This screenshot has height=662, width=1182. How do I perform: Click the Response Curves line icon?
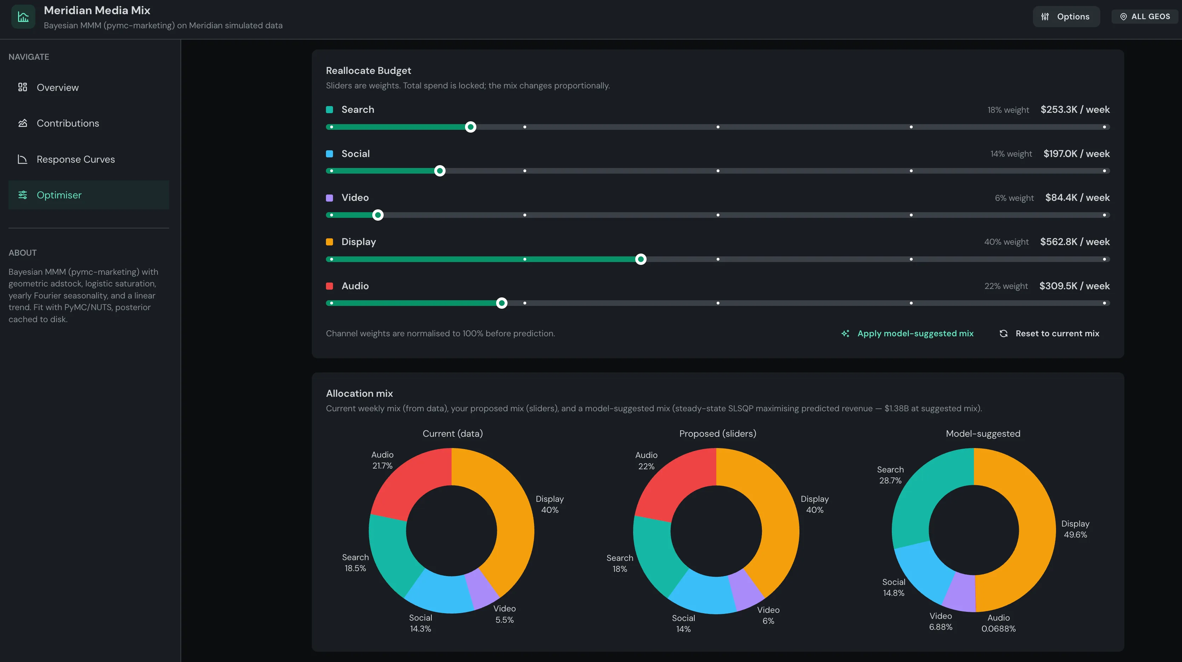(x=23, y=159)
